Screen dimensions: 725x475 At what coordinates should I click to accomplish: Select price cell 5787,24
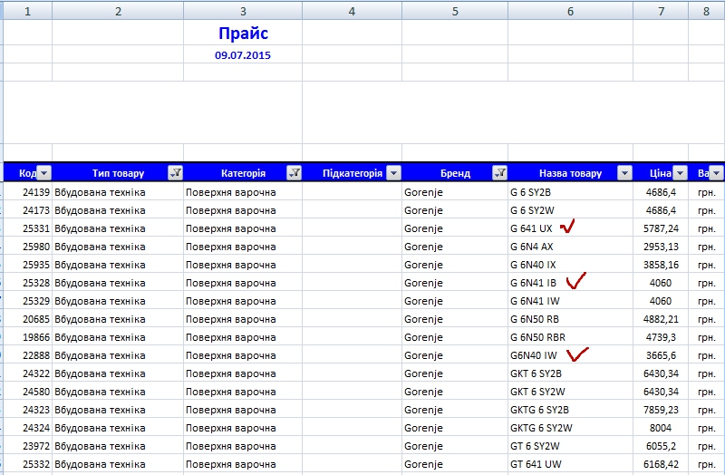(x=661, y=228)
